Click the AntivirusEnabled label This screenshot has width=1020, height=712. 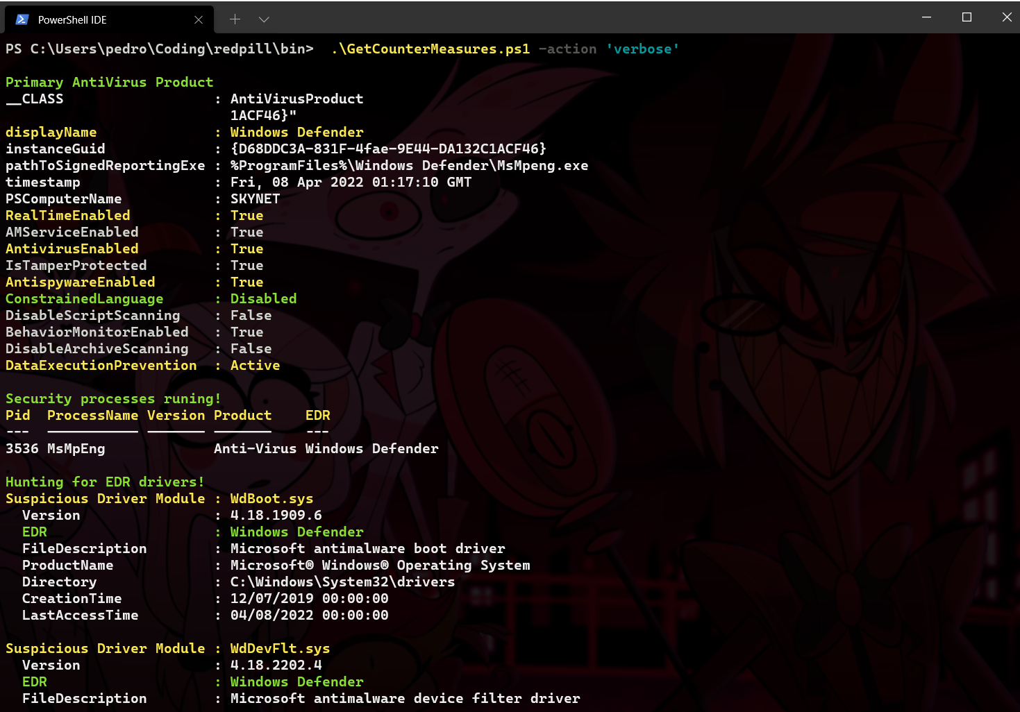[x=72, y=249]
